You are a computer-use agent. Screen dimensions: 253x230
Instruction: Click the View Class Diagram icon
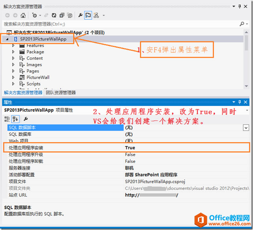(x=96, y=15)
